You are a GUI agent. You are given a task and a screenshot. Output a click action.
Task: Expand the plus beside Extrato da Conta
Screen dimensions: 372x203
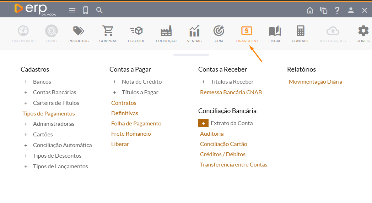click(x=203, y=123)
